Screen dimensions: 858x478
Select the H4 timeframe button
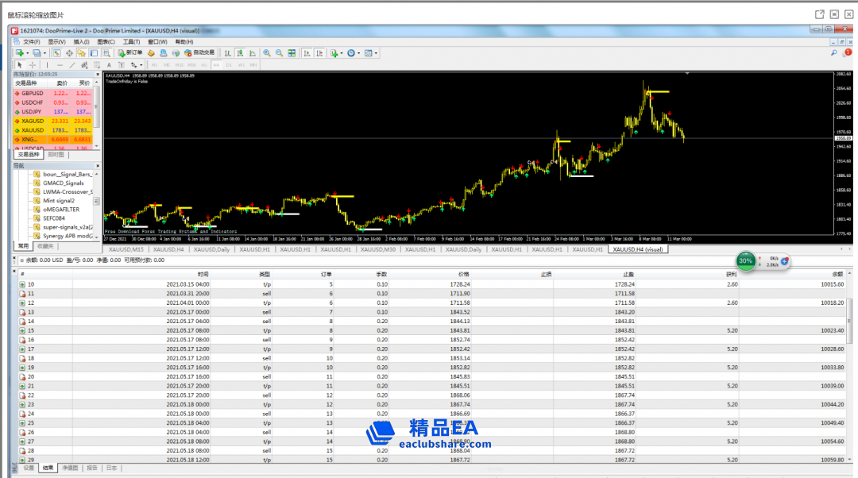tap(215, 65)
